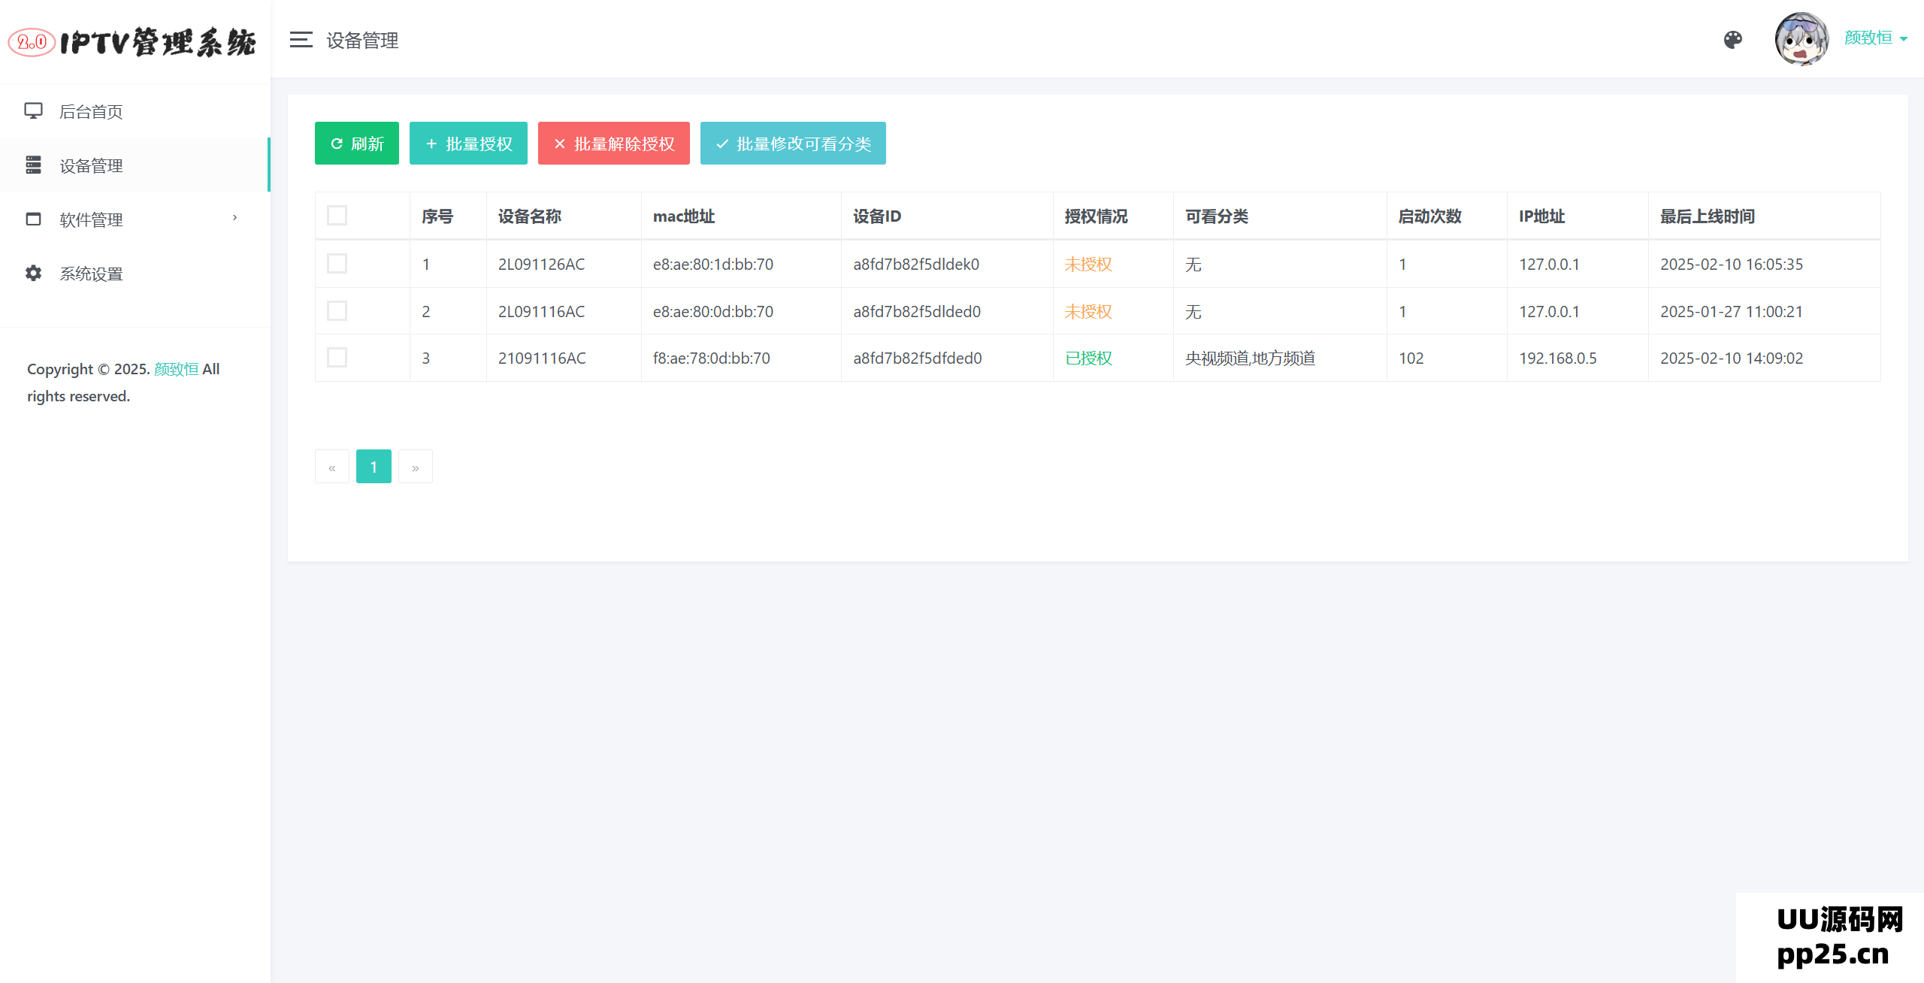The width and height of the screenshot is (1924, 983).
Task: Click the window icon for 软件管理
Action: pos(33,219)
